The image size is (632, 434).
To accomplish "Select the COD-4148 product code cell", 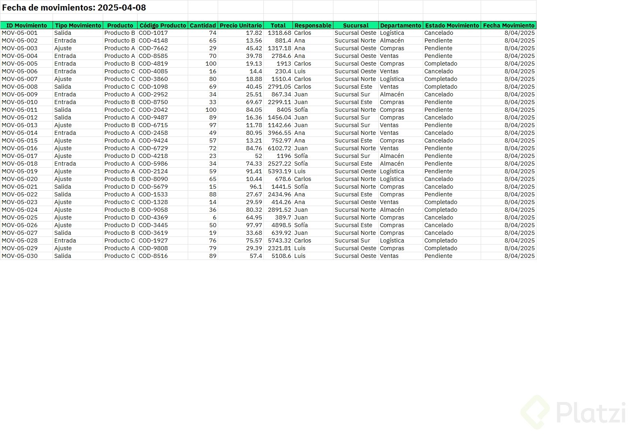I will point(163,40).
